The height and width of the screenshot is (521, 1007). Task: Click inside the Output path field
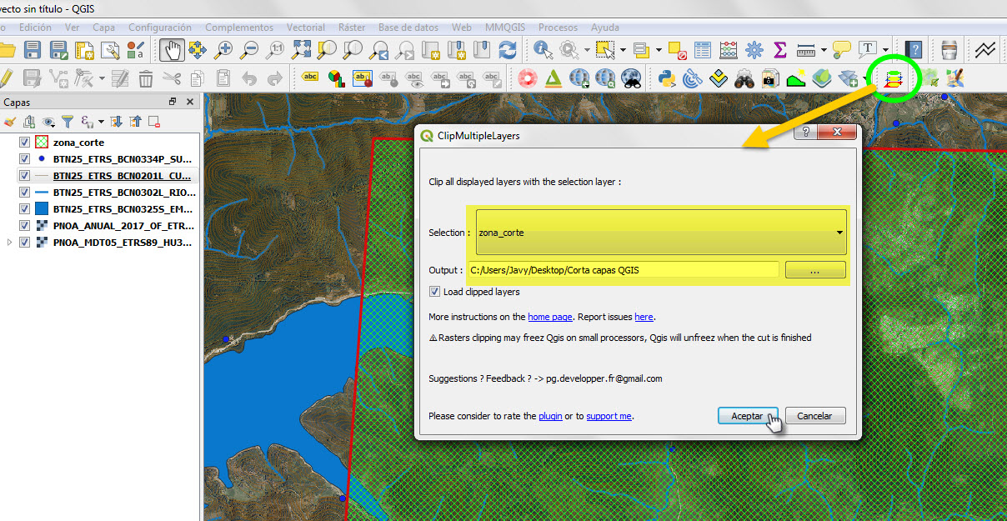pos(625,269)
